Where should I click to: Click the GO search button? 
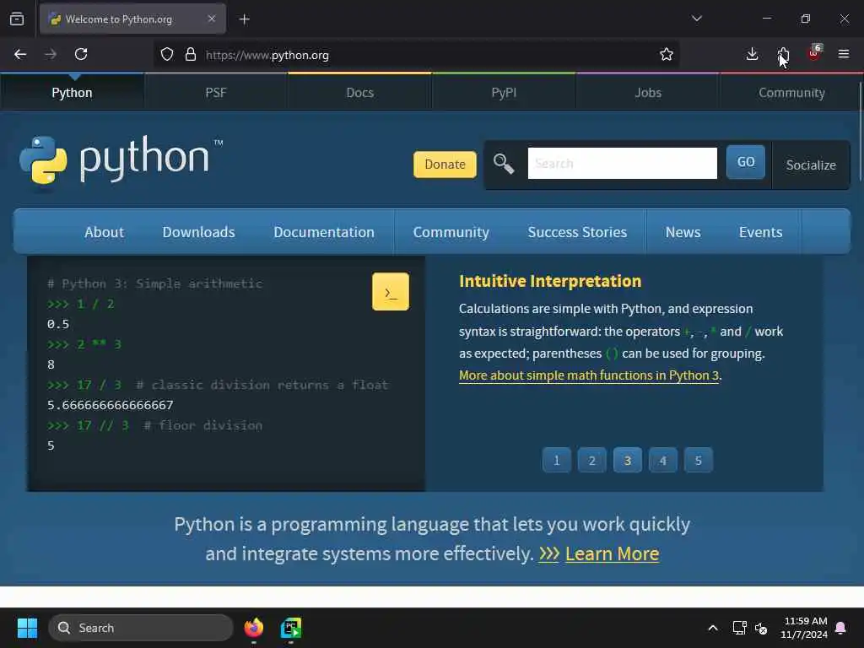click(x=746, y=162)
